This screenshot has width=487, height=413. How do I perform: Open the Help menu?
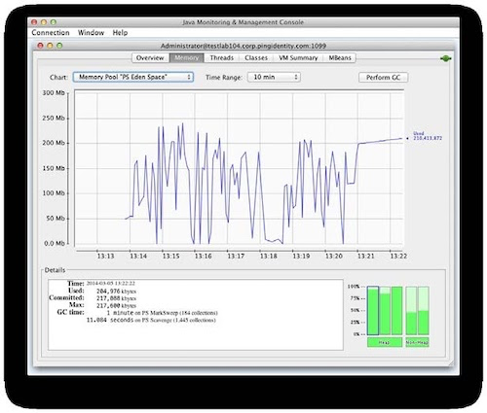(120, 33)
